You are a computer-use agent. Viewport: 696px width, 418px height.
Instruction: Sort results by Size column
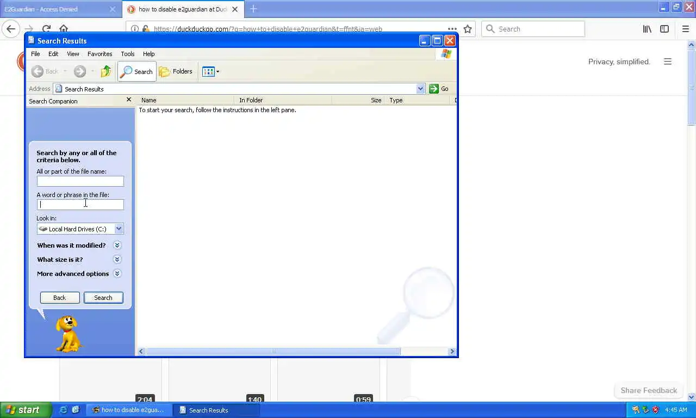pos(358,100)
